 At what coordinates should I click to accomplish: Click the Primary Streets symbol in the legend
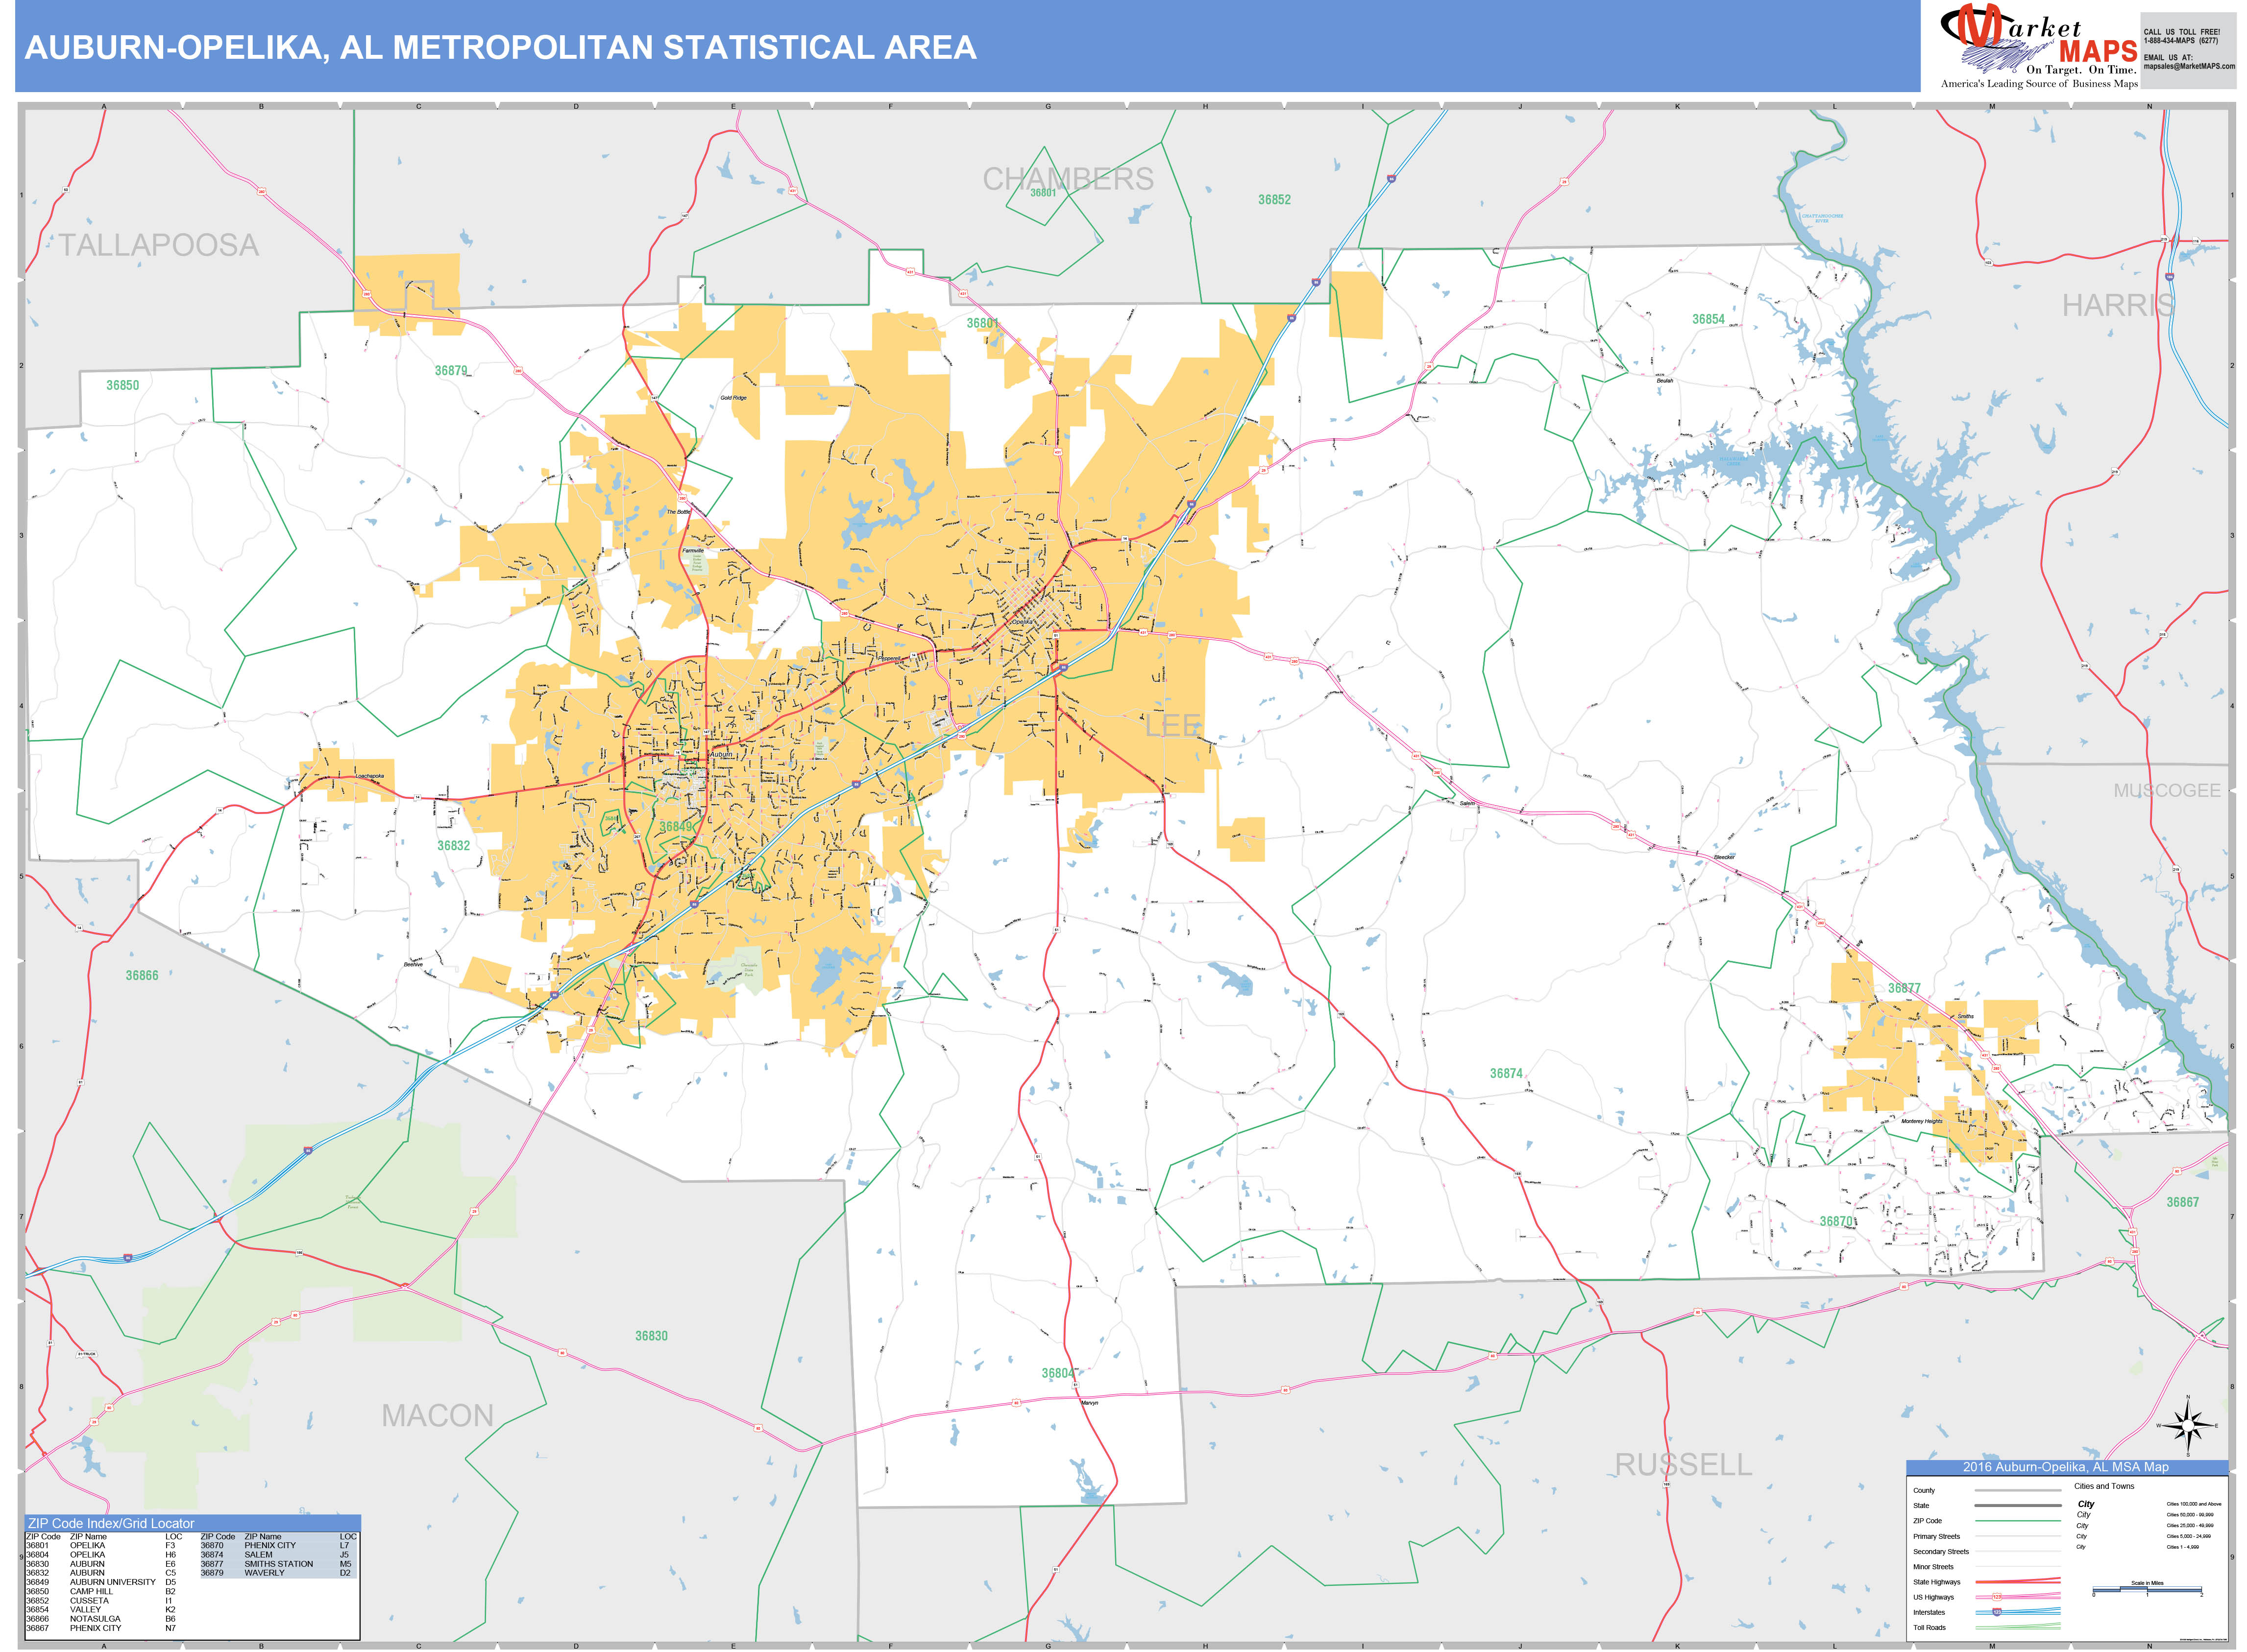(2018, 1537)
